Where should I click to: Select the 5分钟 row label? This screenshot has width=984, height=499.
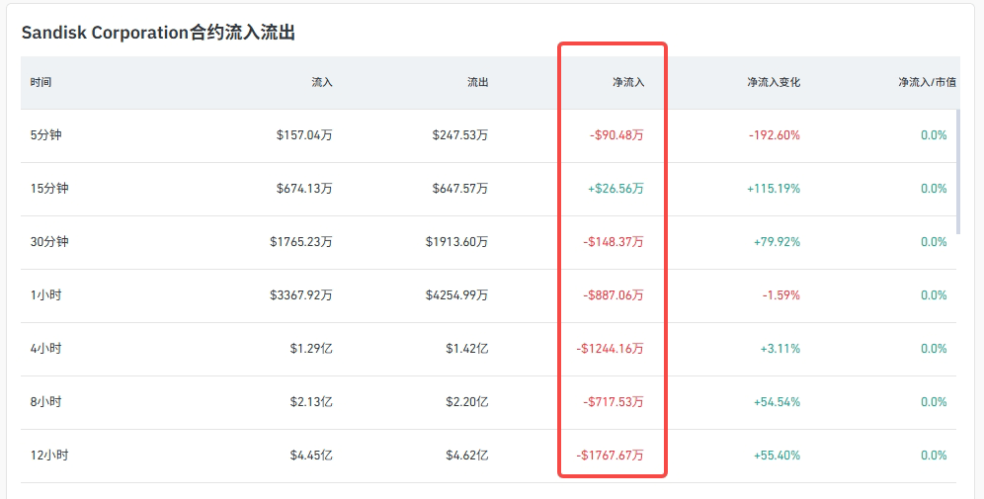pyautogui.click(x=45, y=135)
